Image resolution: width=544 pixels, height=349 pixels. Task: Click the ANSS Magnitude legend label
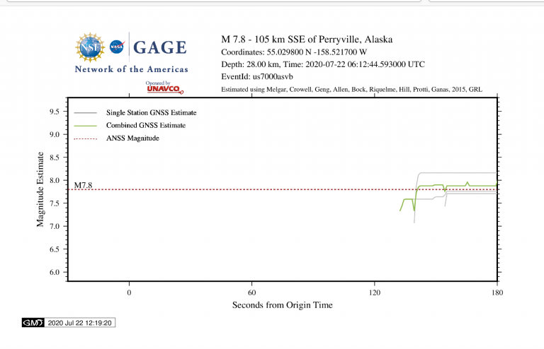click(x=132, y=138)
